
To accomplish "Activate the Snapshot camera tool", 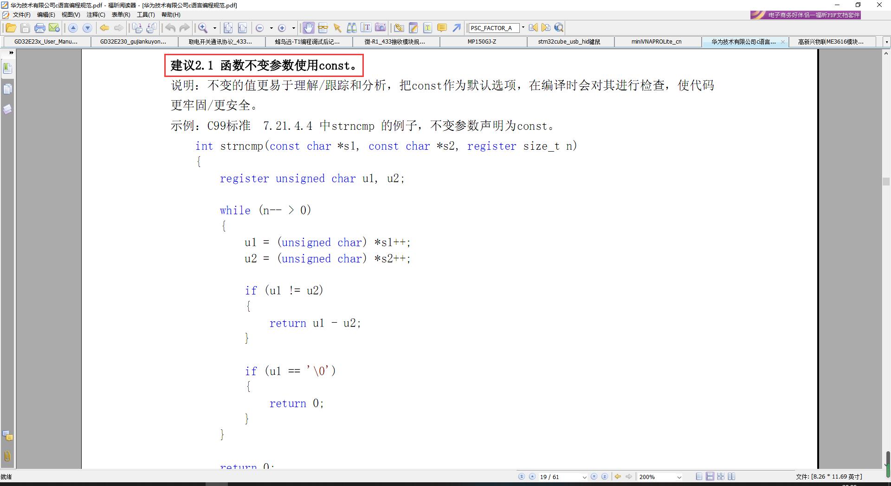I will (x=380, y=28).
